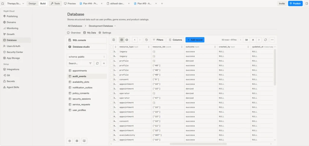Go back with left arrow
This screenshot has height=146, width=309.
pyautogui.click(x=135, y=40)
